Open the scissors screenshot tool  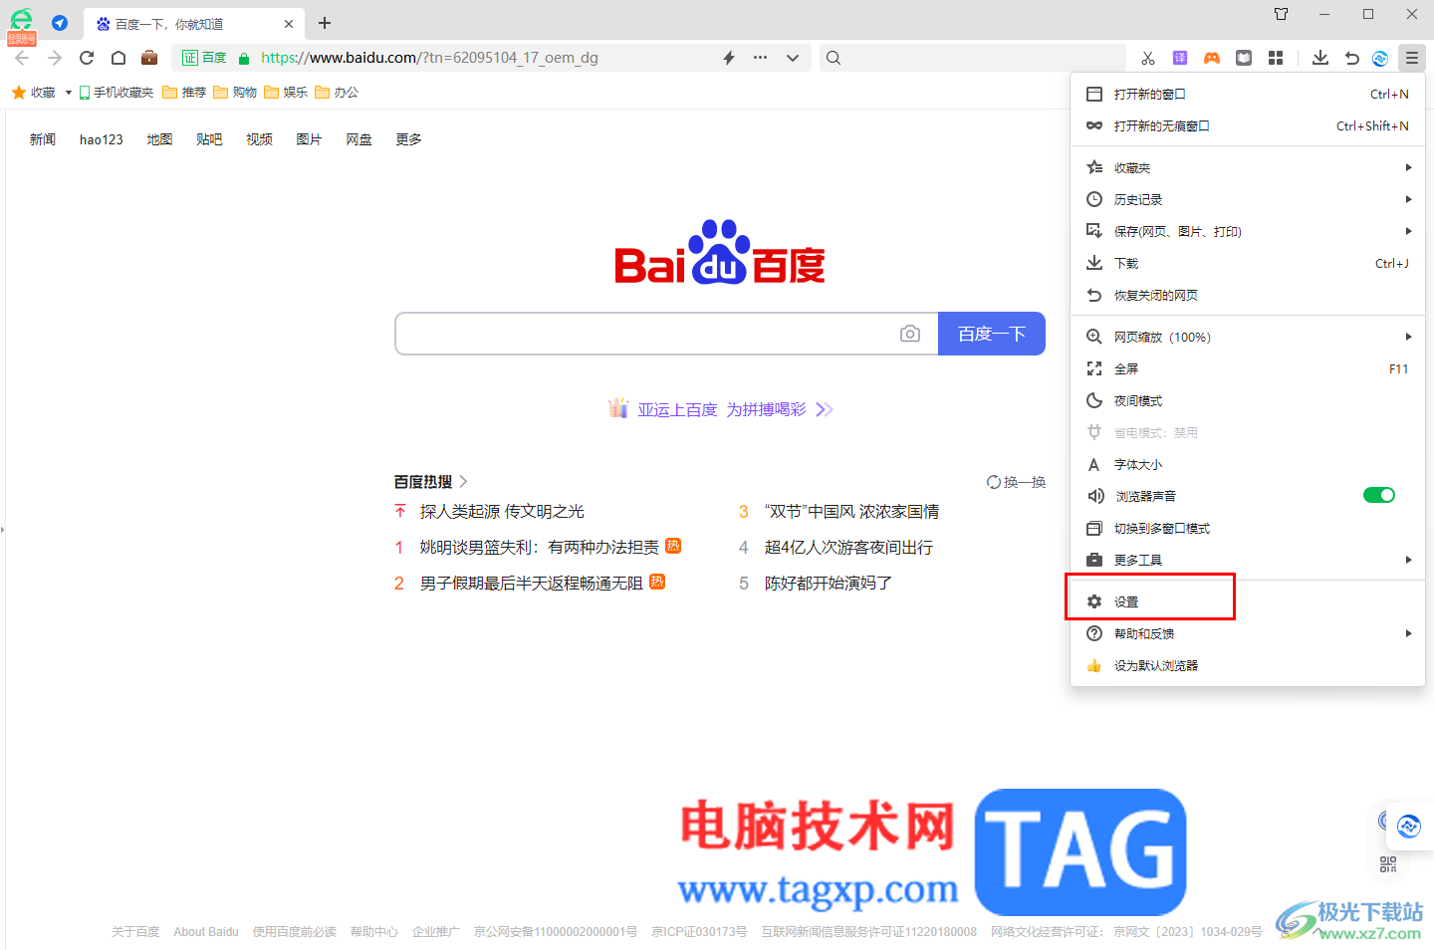(1148, 58)
